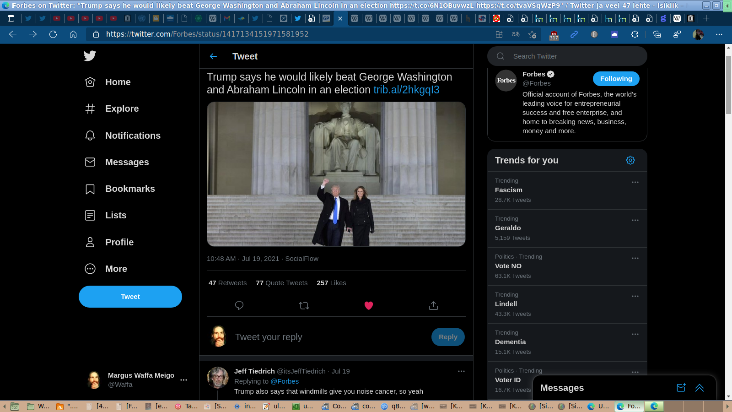
Task: View site info via padlock icon
Action: (x=96, y=34)
